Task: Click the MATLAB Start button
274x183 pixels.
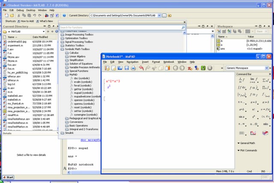Action: click(x=8, y=177)
